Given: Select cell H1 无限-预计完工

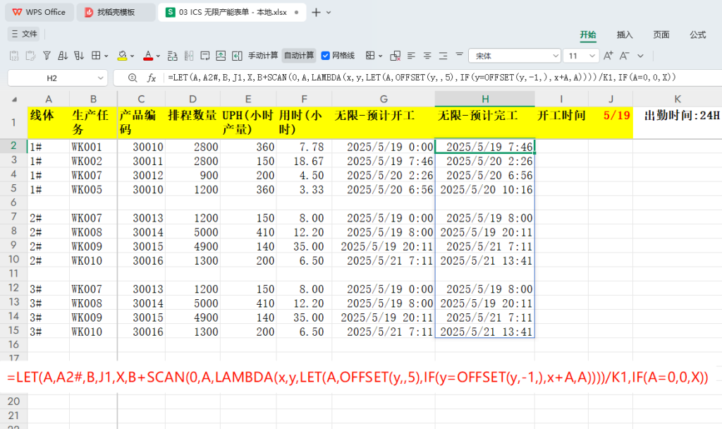Looking at the screenshot, I should 485,123.
